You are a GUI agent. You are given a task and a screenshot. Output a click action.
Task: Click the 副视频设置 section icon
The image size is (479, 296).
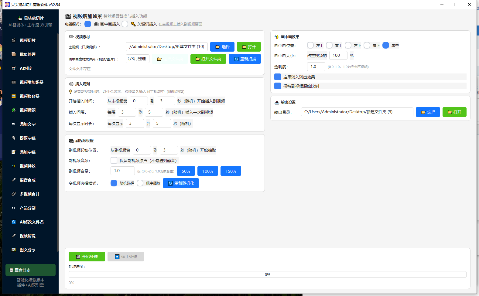(x=71, y=141)
